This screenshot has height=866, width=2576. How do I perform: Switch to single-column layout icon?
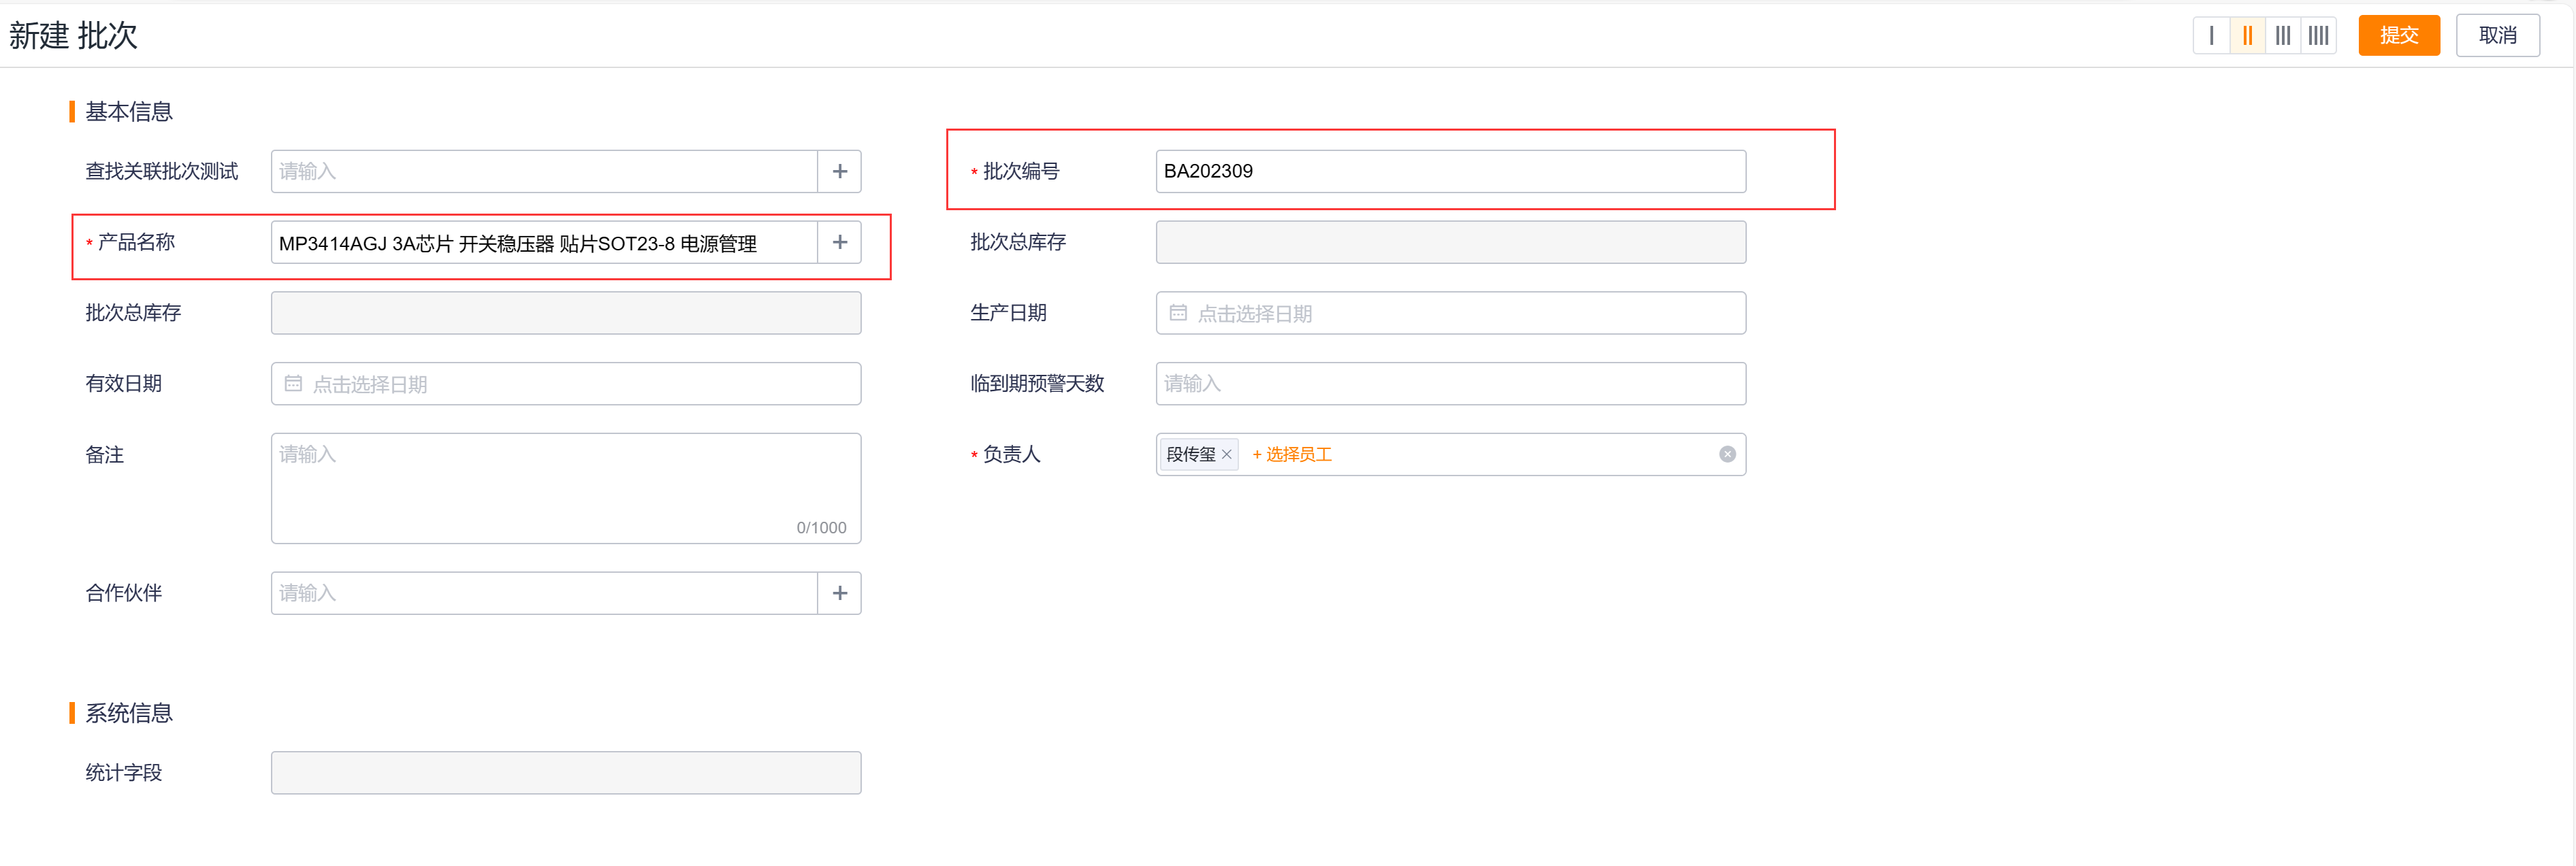(x=2211, y=36)
